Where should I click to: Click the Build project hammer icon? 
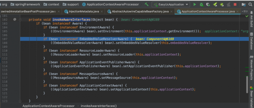[x=147, y=4]
